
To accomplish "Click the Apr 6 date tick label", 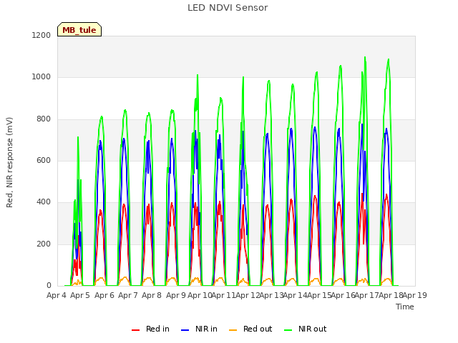I will tap(104, 295).
